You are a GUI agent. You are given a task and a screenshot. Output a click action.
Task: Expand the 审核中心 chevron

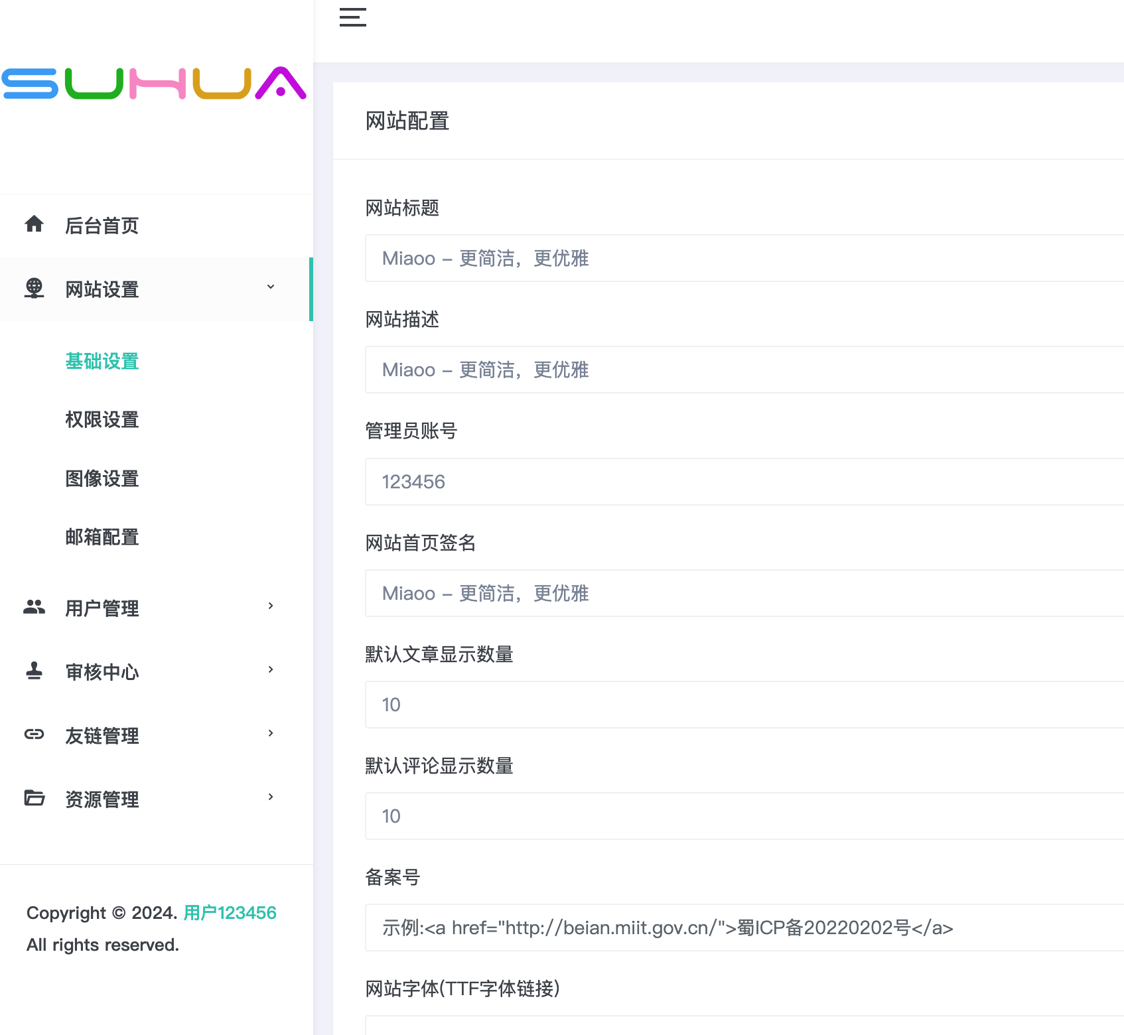pos(271,669)
